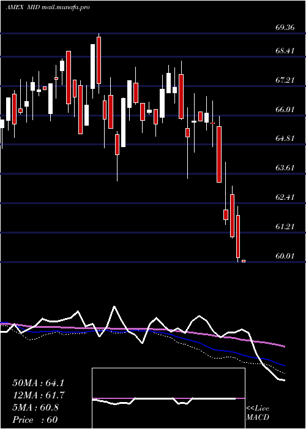The width and height of the screenshot is (306, 429).
Task: Click the 60.01 price level label
Action: [285, 256]
